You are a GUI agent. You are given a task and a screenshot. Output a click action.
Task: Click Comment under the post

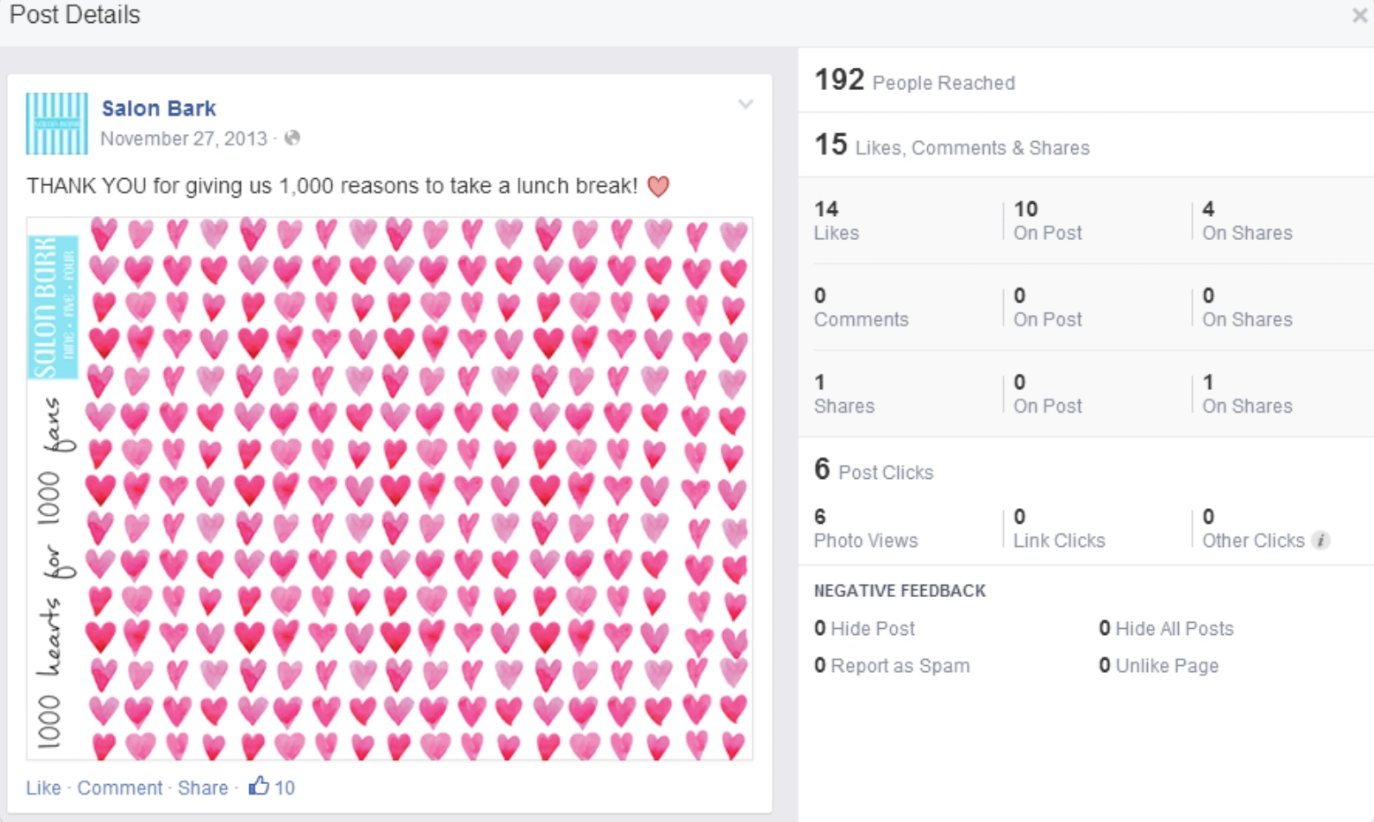[120, 788]
